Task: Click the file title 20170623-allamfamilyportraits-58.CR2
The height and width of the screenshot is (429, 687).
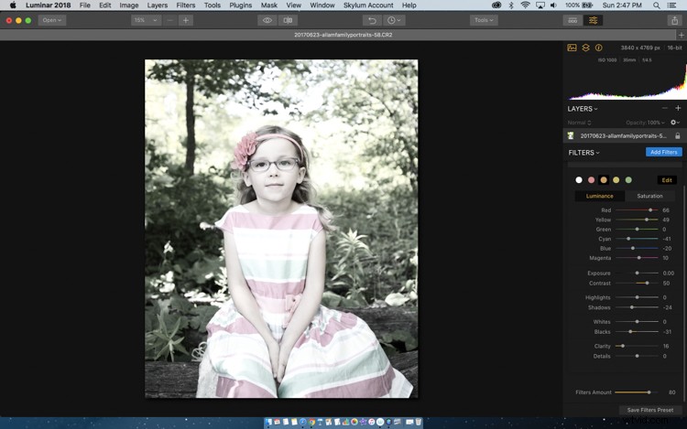Action: pos(343,35)
